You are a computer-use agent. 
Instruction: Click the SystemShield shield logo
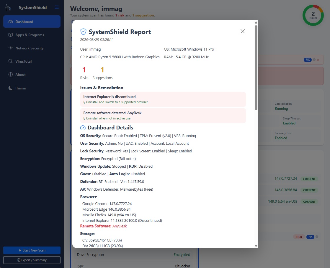tap(8, 7)
